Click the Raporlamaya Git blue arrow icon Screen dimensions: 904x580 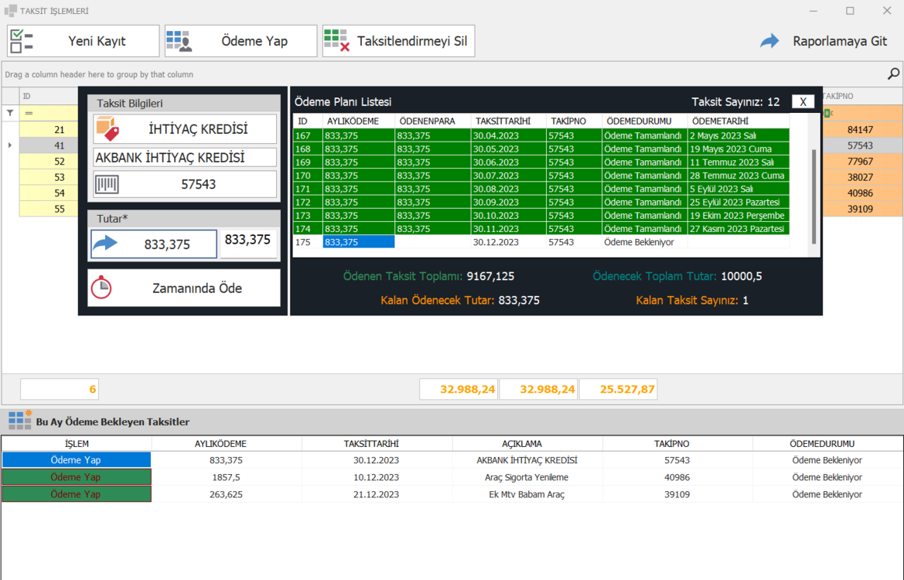(x=769, y=41)
